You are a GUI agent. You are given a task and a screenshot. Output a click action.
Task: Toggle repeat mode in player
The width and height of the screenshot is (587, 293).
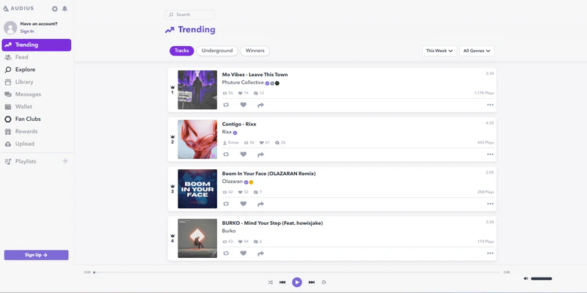[324, 282]
